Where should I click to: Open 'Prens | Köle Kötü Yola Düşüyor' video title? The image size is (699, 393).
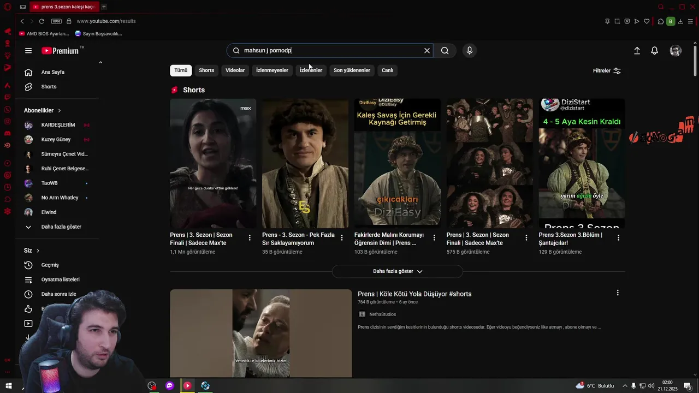point(414,294)
